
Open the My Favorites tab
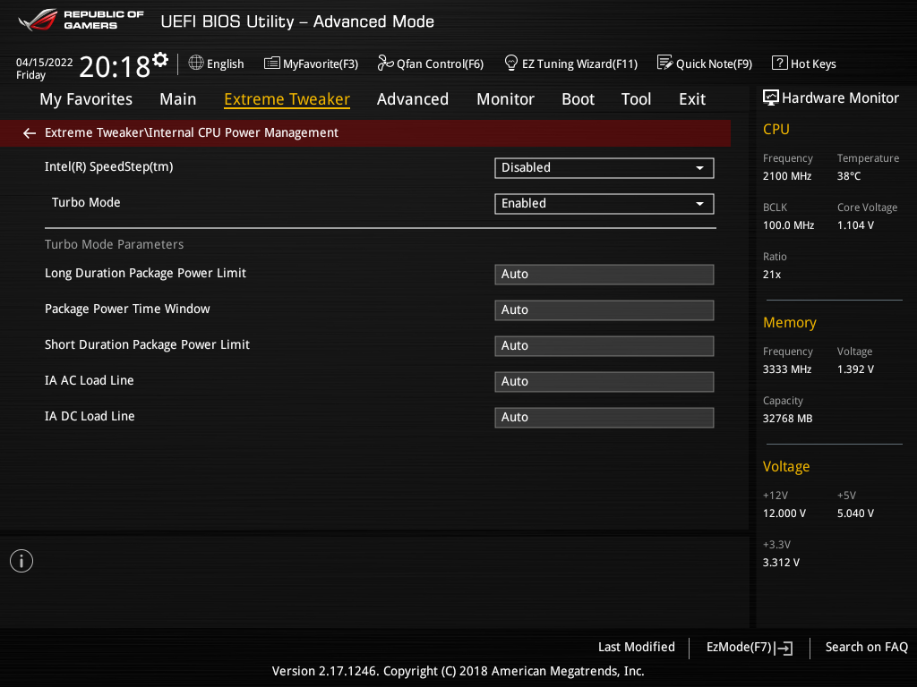point(86,99)
